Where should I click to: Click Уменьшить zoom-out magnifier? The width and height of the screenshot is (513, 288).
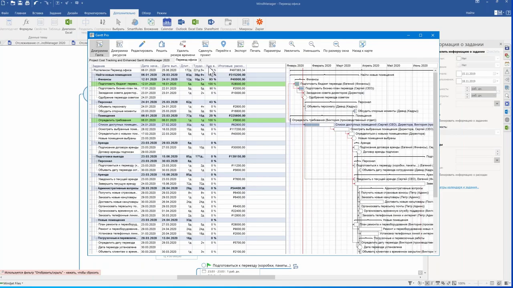point(311,44)
